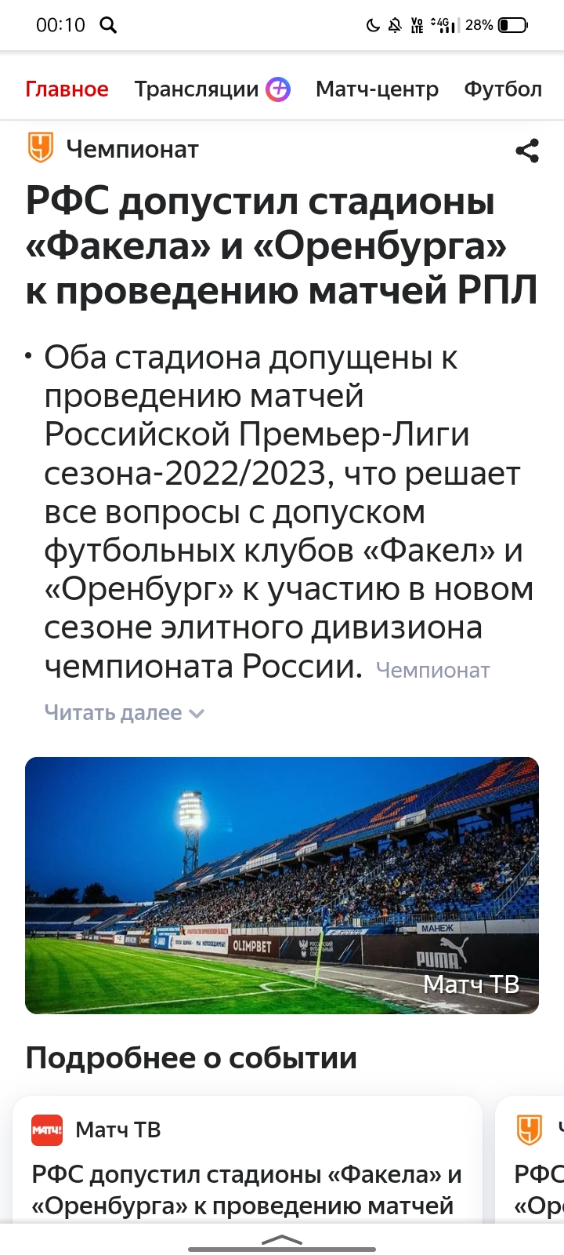
Task: Switch to the Главное tab
Action: 67,89
